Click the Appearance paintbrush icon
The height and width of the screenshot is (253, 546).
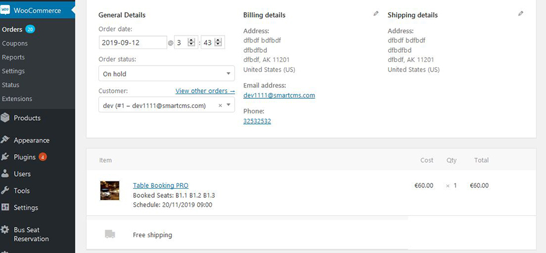point(5,140)
